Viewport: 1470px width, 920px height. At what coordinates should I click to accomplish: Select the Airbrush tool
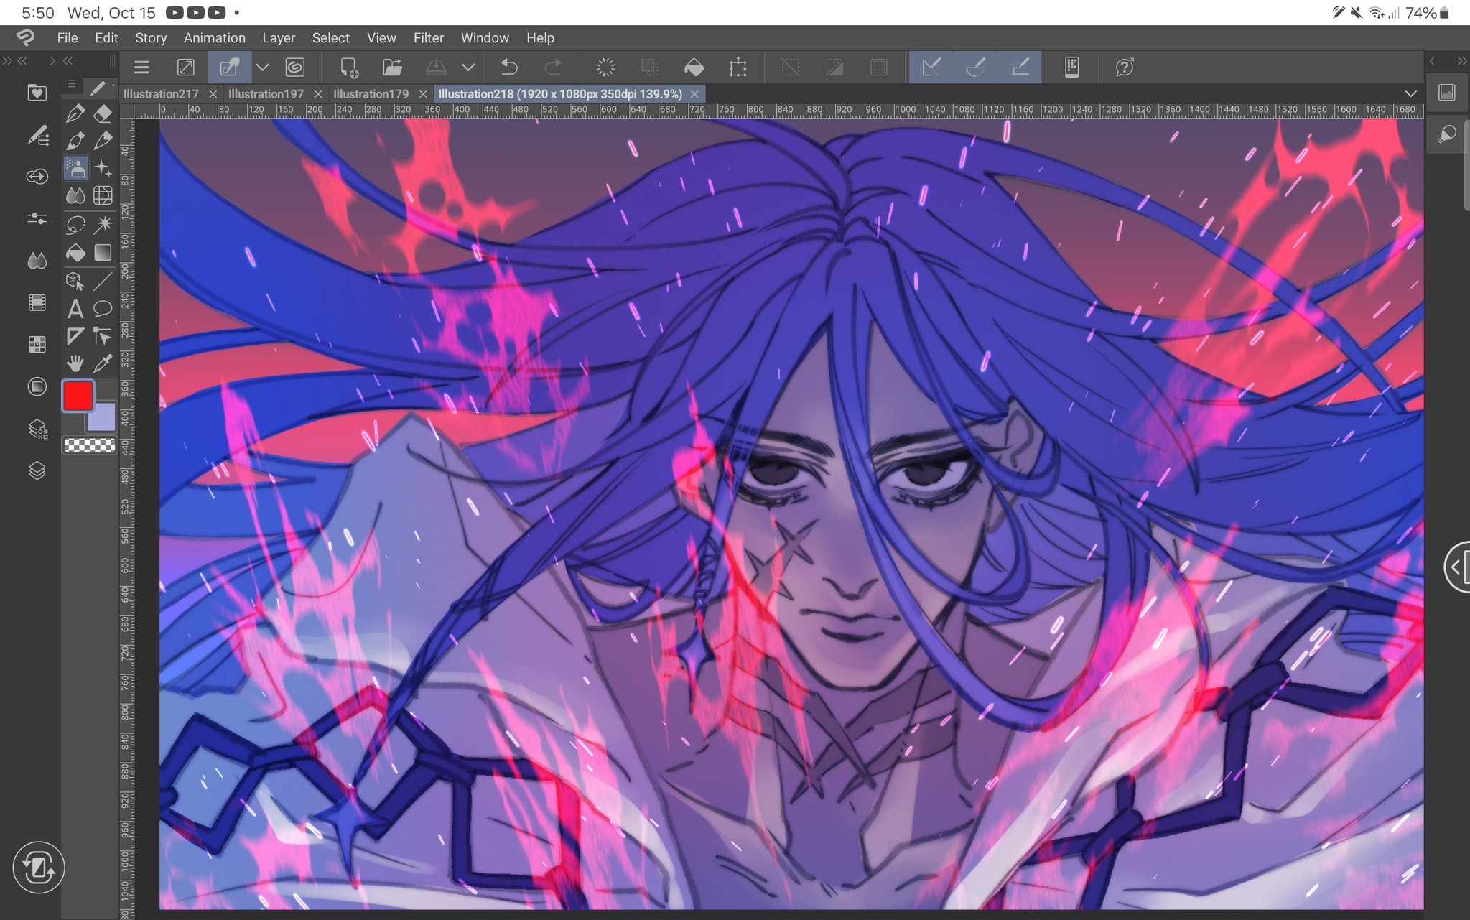tap(75, 169)
